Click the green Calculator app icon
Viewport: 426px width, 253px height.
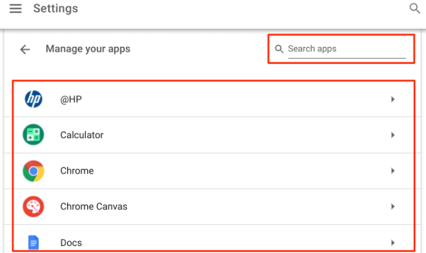(33, 135)
